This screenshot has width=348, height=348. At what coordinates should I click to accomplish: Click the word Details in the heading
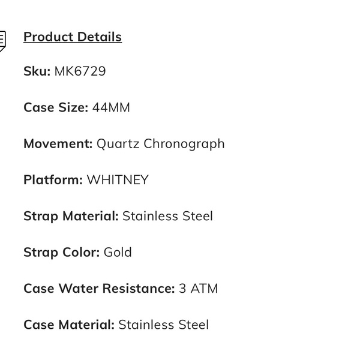[100, 37]
